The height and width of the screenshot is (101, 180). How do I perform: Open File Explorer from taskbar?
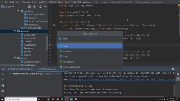(53, 99)
